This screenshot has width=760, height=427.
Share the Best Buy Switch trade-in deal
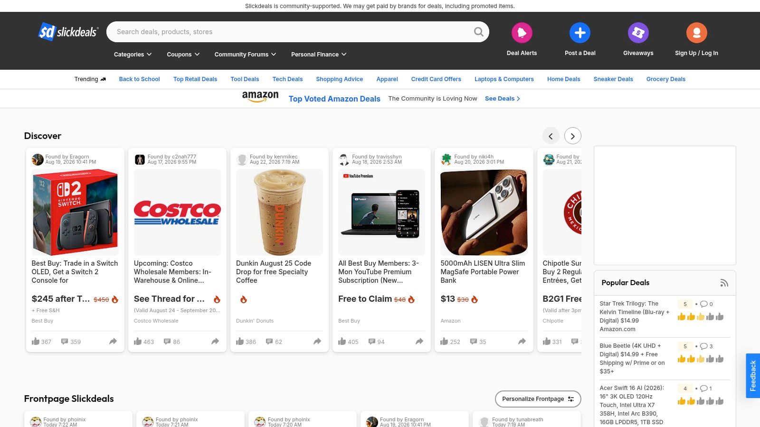click(113, 342)
